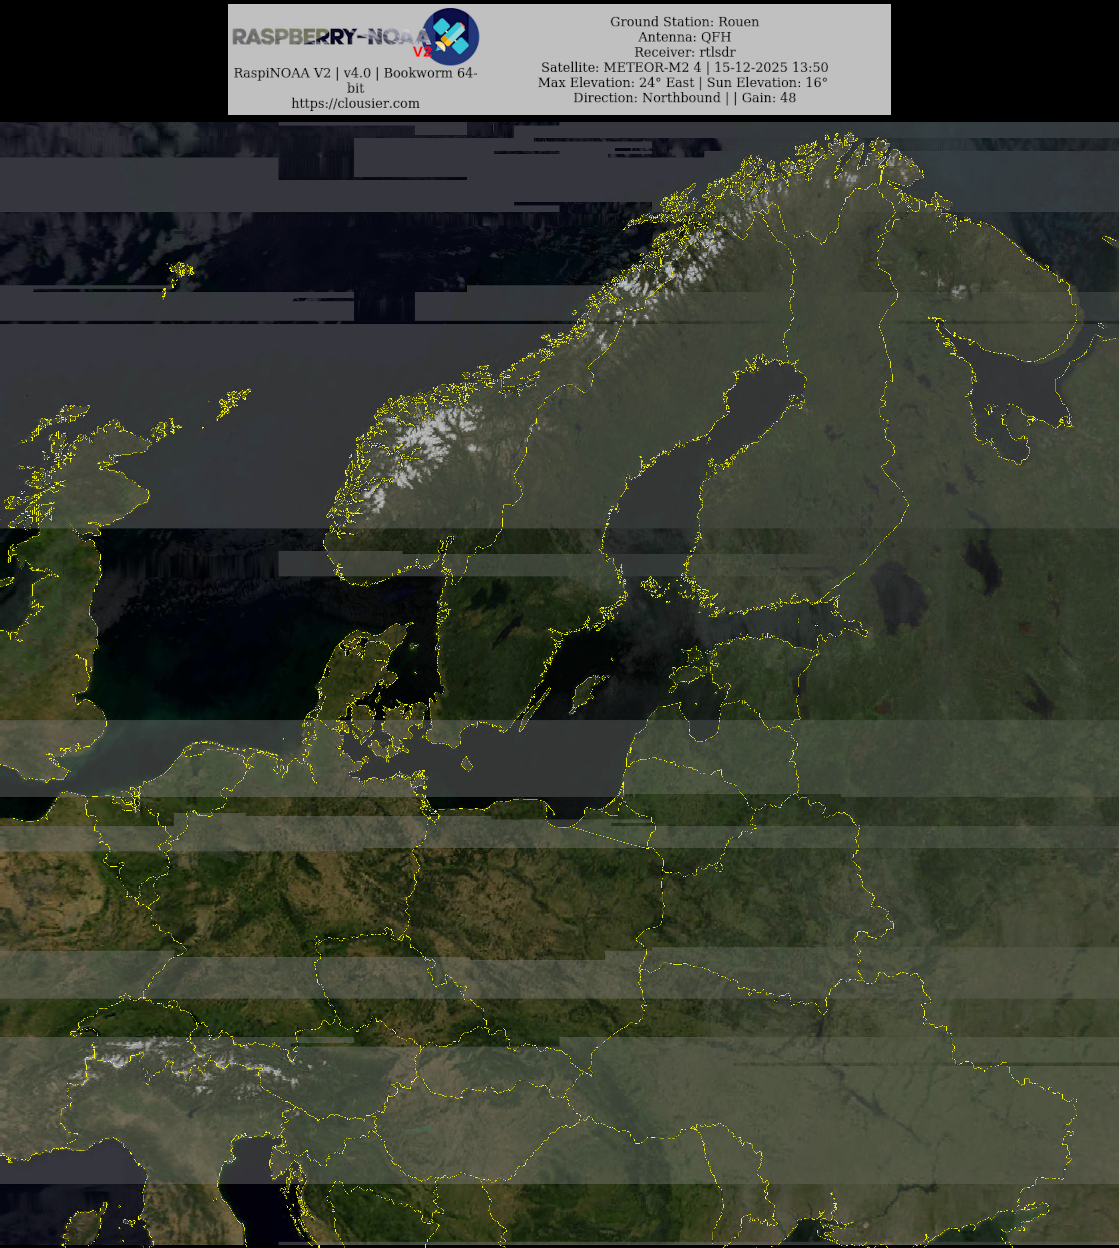Click the Antenna: QFH label
This screenshot has width=1119, height=1248.
(x=684, y=37)
